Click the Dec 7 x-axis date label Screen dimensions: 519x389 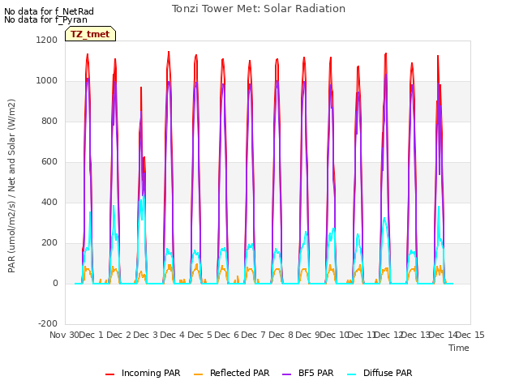point(254,335)
